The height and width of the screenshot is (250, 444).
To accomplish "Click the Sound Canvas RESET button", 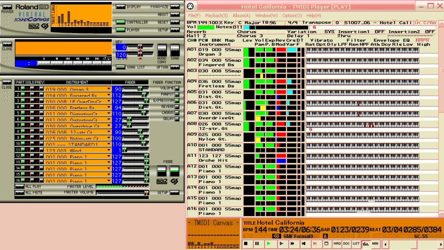I will point(175,22).
